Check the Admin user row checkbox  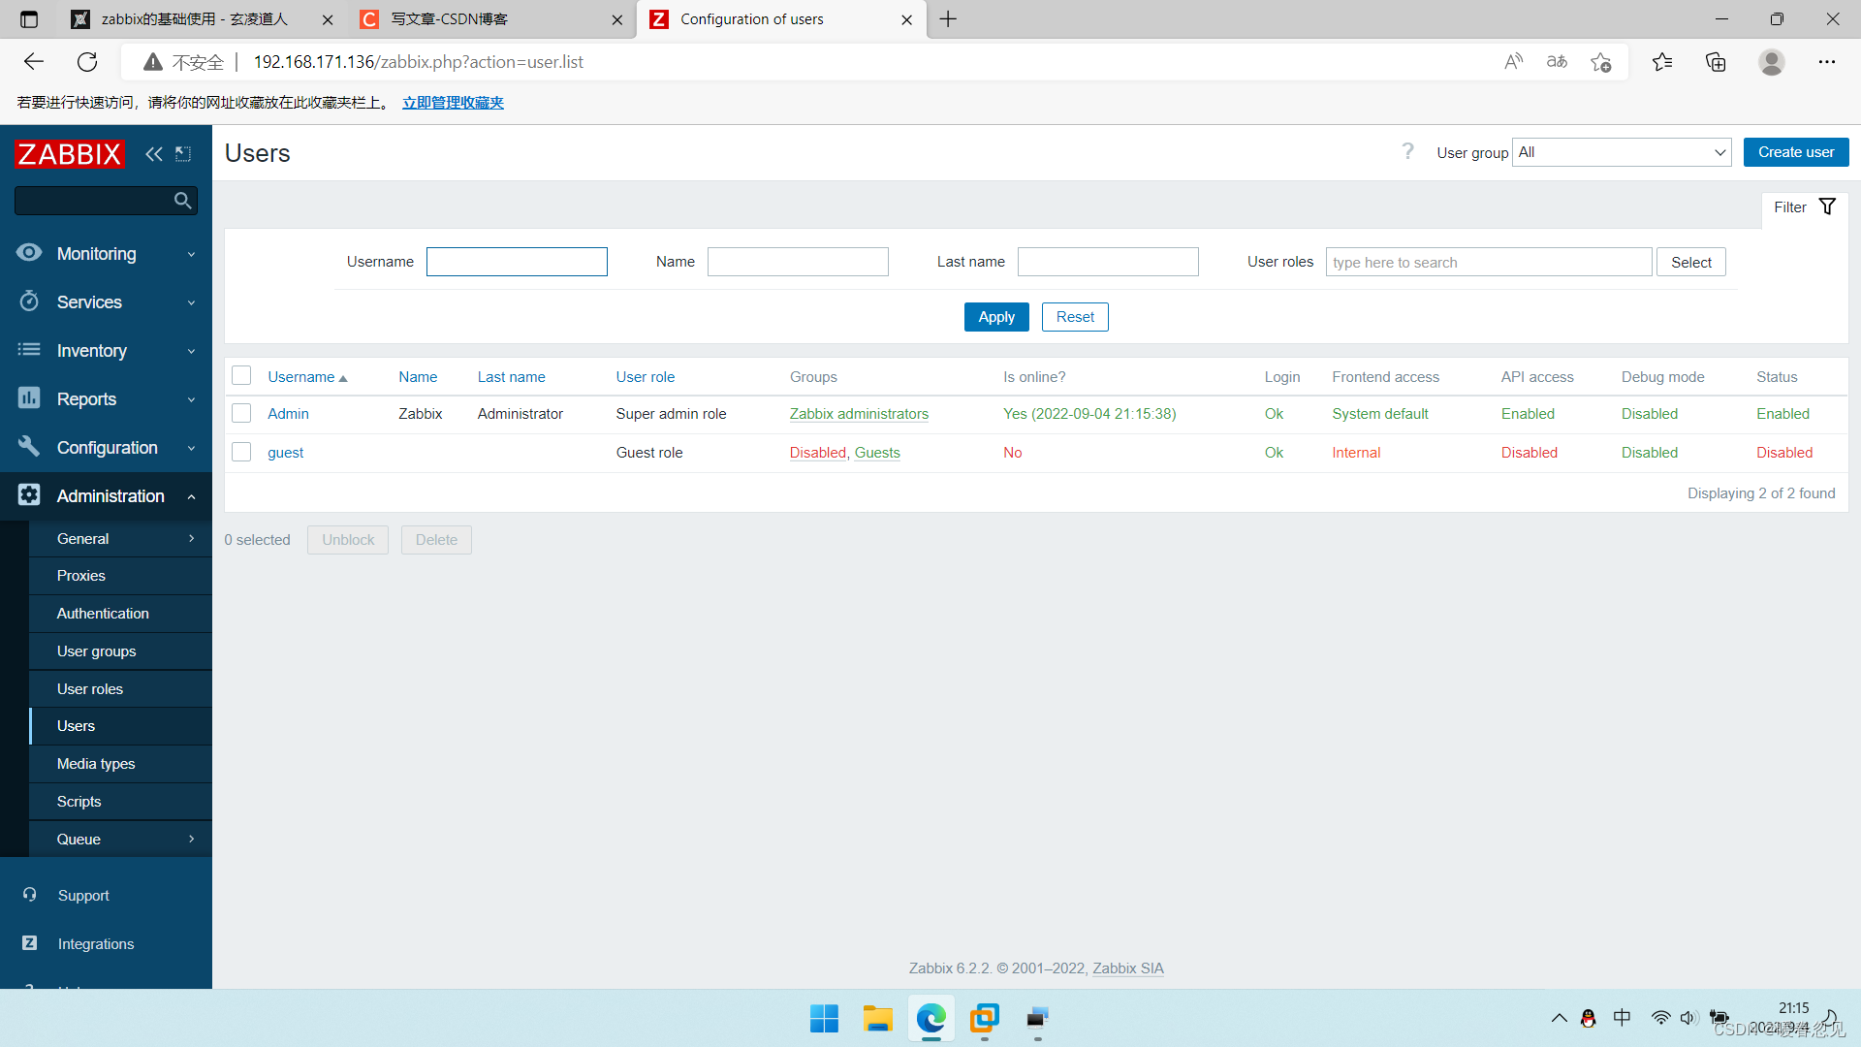pos(241,413)
